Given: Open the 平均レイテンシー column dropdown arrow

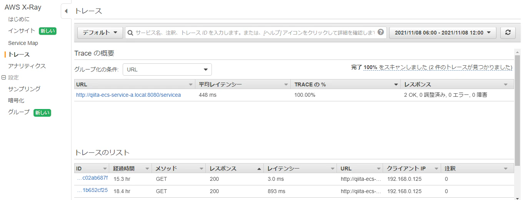Looking at the screenshot, I should (286, 84).
